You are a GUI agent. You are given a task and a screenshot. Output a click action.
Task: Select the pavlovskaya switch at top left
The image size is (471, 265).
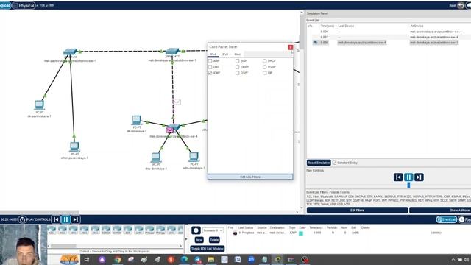point(70,52)
